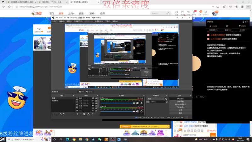
Task: Add a new source with the plus button
Action: (x=77, y=114)
